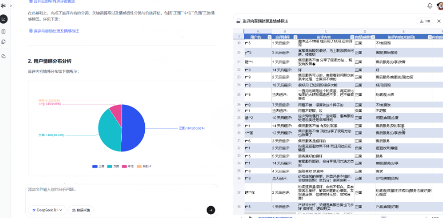Select username cell y**3 in row 20

pos(258,52)
